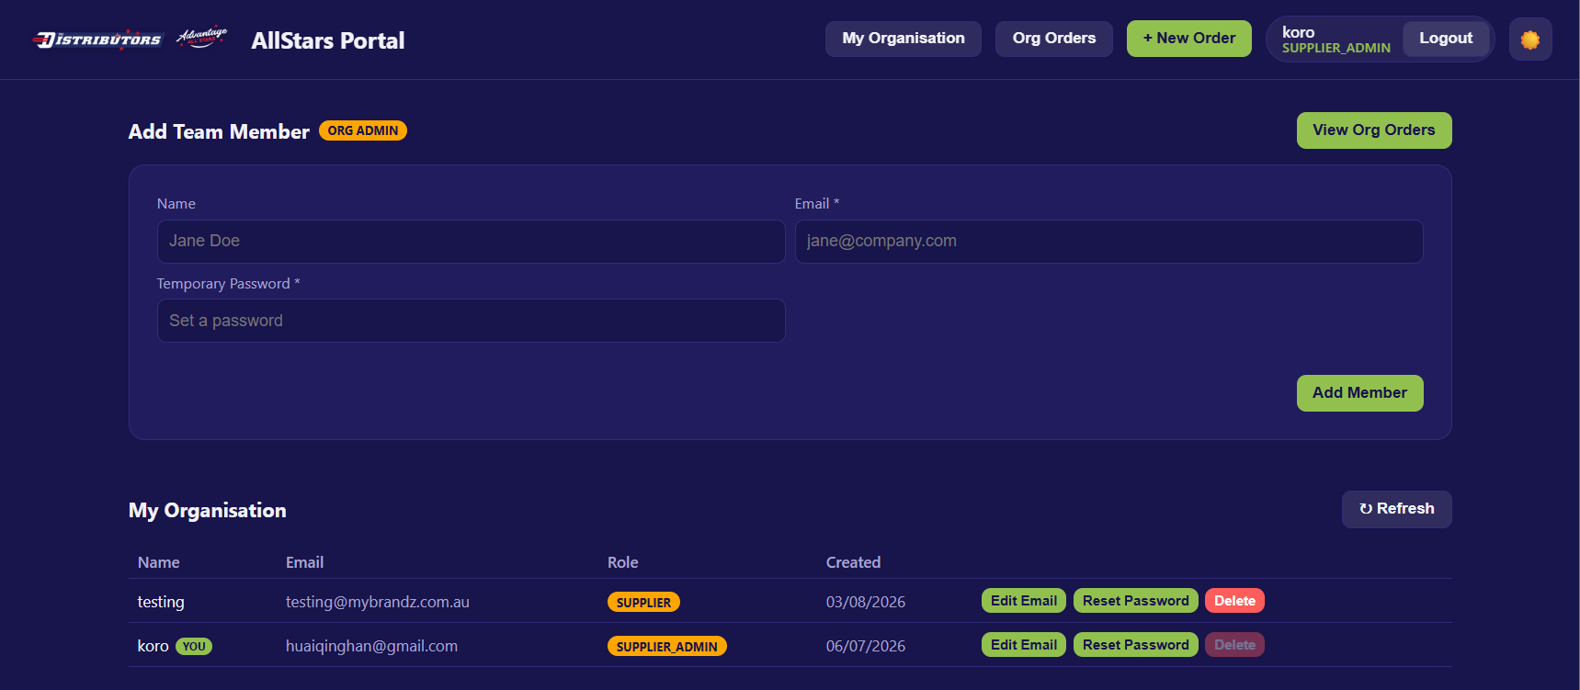The width and height of the screenshot is (1580, 690).
Task: Reset Password for testing user
Action: point(1136,601)
